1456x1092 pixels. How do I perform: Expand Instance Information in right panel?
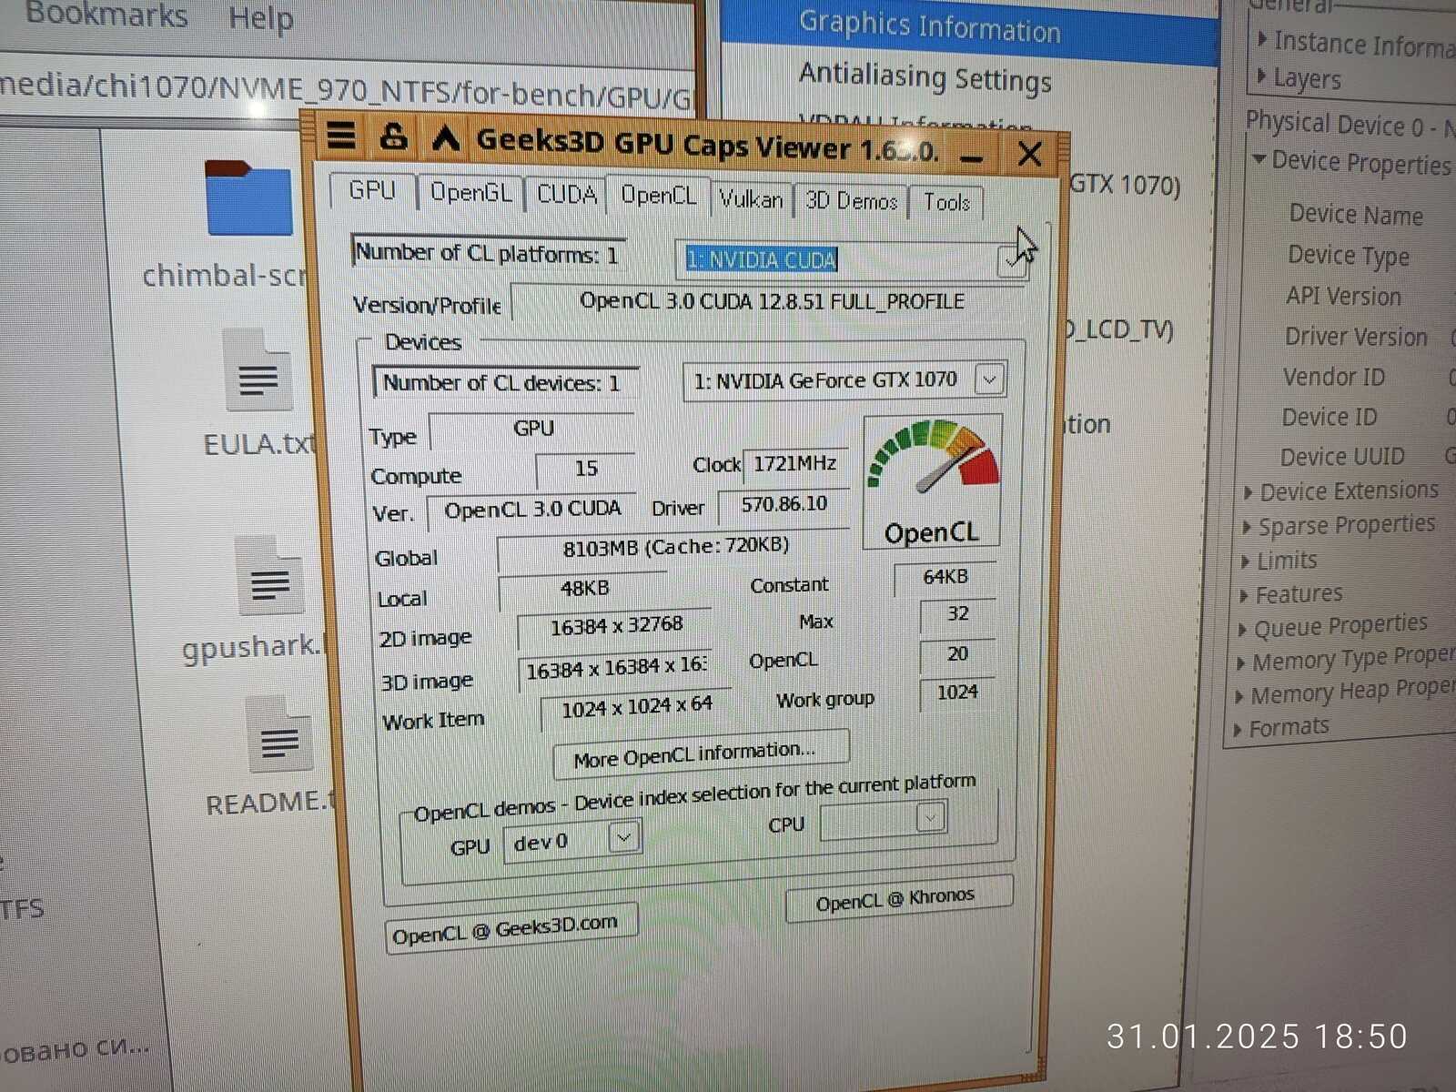1263,40
